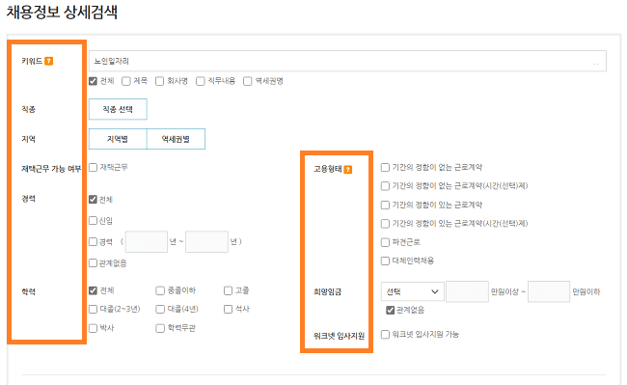The width and height of the screenshot is (627, 385).
Task: Check the 파견근로 checkbox
Action: [385, 242]
